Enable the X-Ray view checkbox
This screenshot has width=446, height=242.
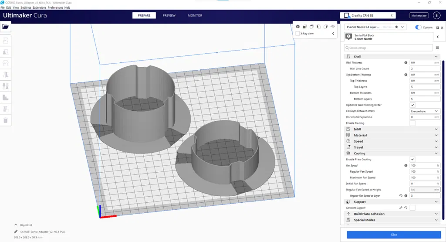[x=297, y=34]
